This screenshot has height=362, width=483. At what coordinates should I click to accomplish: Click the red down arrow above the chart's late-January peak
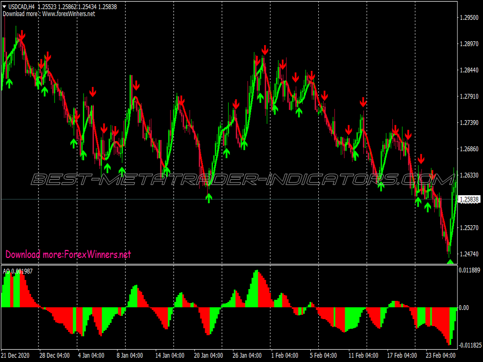click(x=265, y=50)
